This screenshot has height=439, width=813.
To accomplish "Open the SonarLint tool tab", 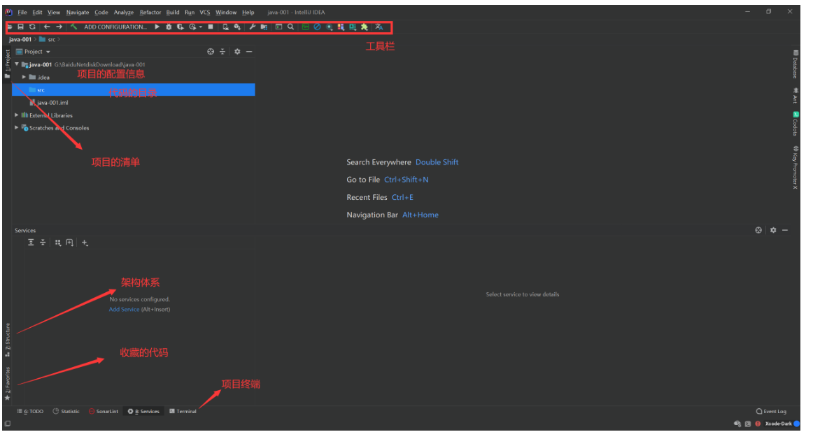I will point(103,411).
